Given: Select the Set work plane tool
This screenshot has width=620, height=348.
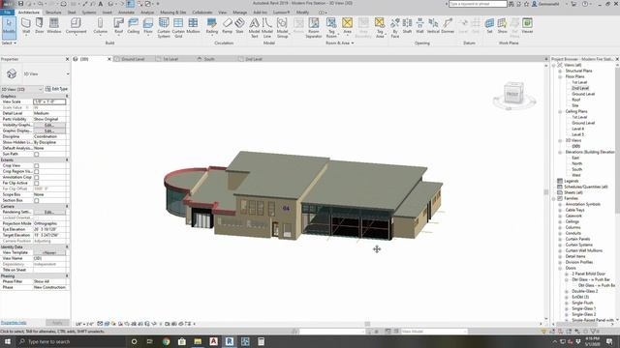Looking at the screenshot, I should tap(489, 26).
